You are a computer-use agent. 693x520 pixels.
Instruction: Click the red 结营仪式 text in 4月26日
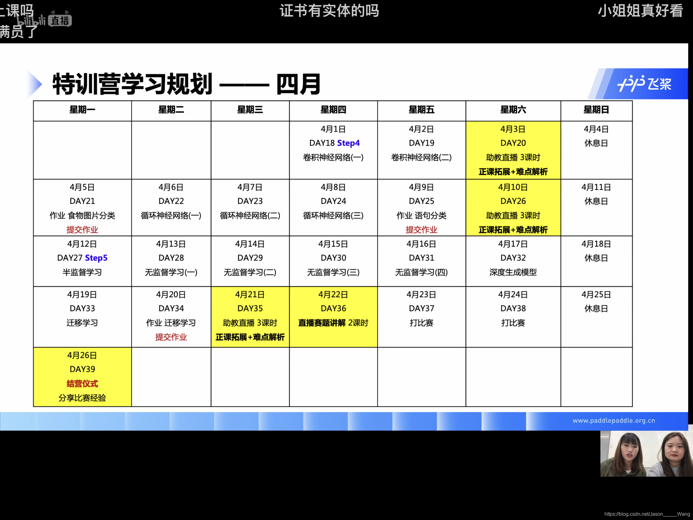pyautogui.click(x=82, y=384)
